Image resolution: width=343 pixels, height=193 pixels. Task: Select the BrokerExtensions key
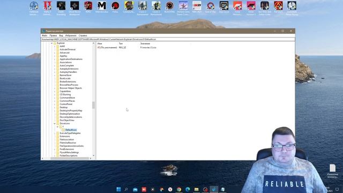68,81
